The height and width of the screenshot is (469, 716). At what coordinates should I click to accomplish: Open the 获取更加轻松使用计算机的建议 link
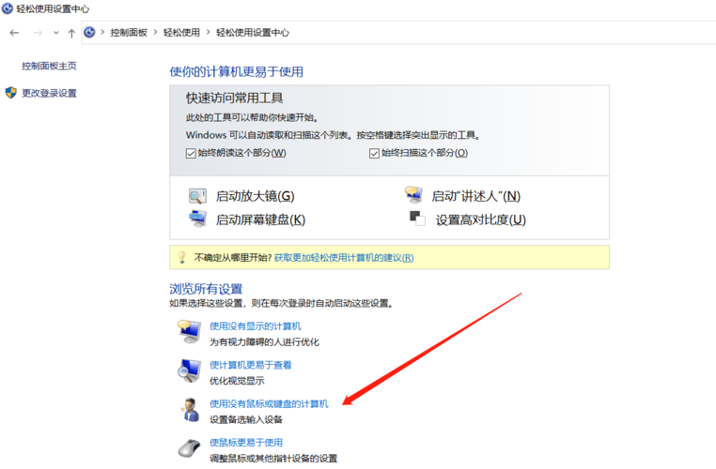[343, 257]
